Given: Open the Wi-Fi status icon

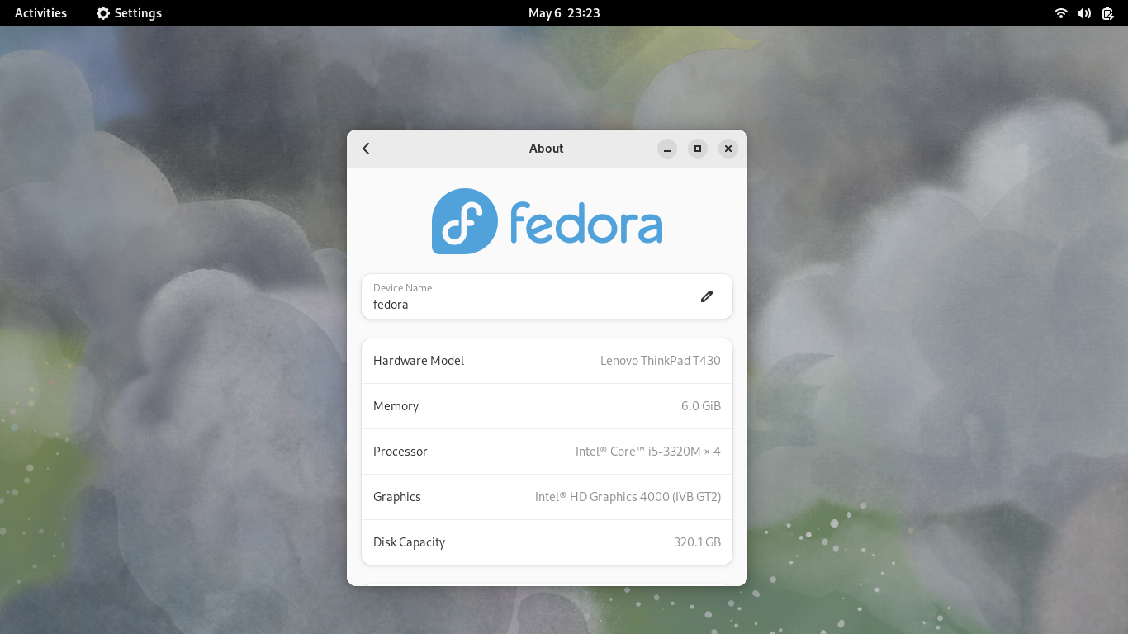Looking at the screenshot, I should 1061,13.
